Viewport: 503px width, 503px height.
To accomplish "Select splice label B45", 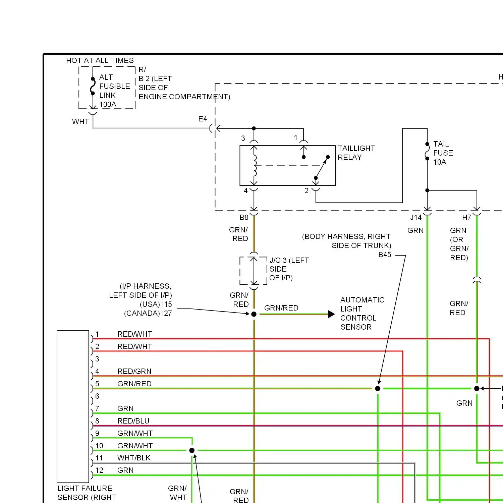I will 385,255.
